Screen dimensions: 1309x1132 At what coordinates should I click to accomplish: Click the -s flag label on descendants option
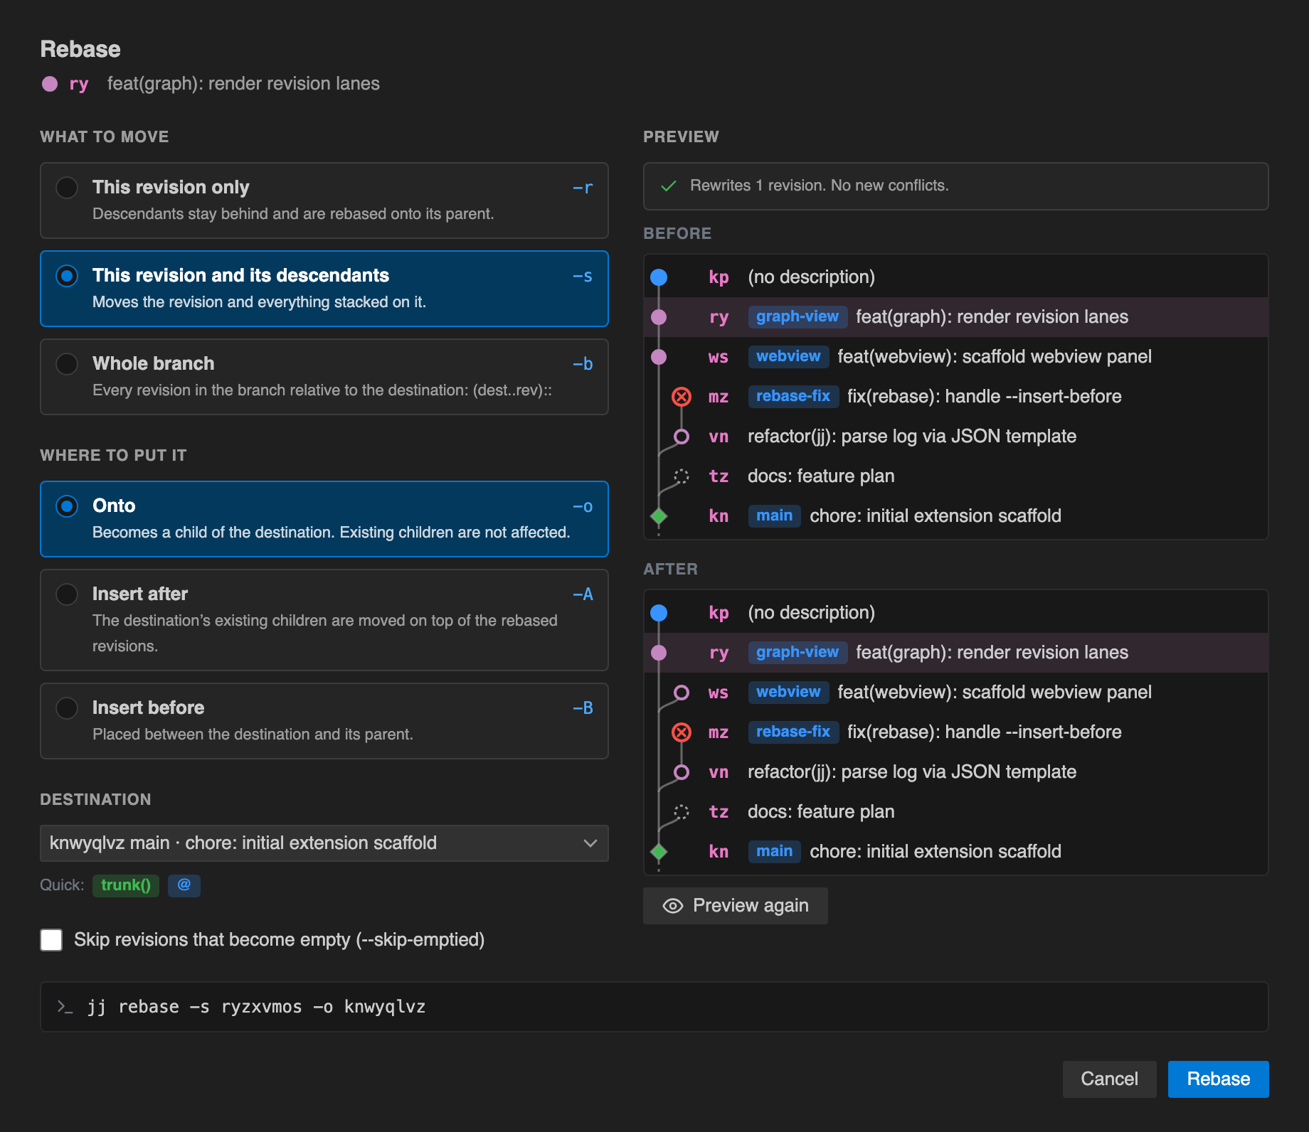click(583, 276)
